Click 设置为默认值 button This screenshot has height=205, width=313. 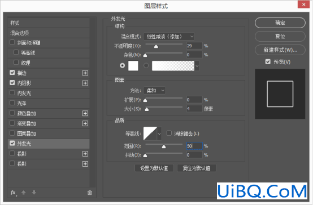point(154,168)
